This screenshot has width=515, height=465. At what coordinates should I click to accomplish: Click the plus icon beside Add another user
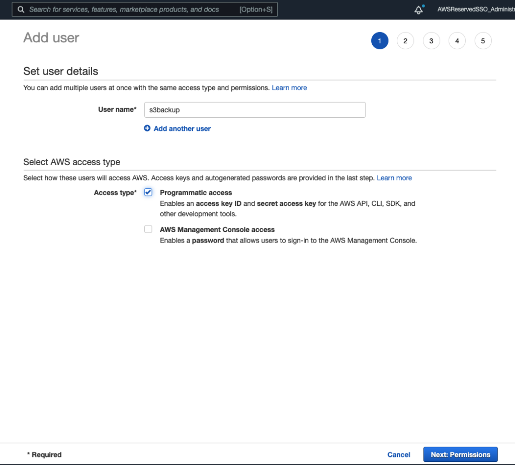pyautogui.click(x=147, y=128)
